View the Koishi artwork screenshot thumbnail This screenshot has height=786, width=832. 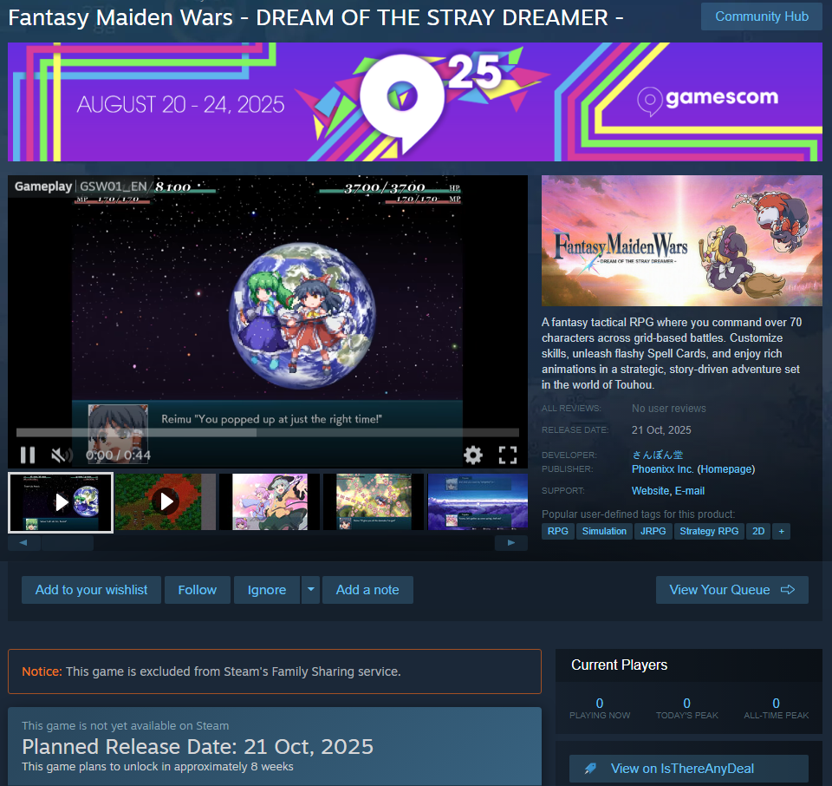click(270, 501)
